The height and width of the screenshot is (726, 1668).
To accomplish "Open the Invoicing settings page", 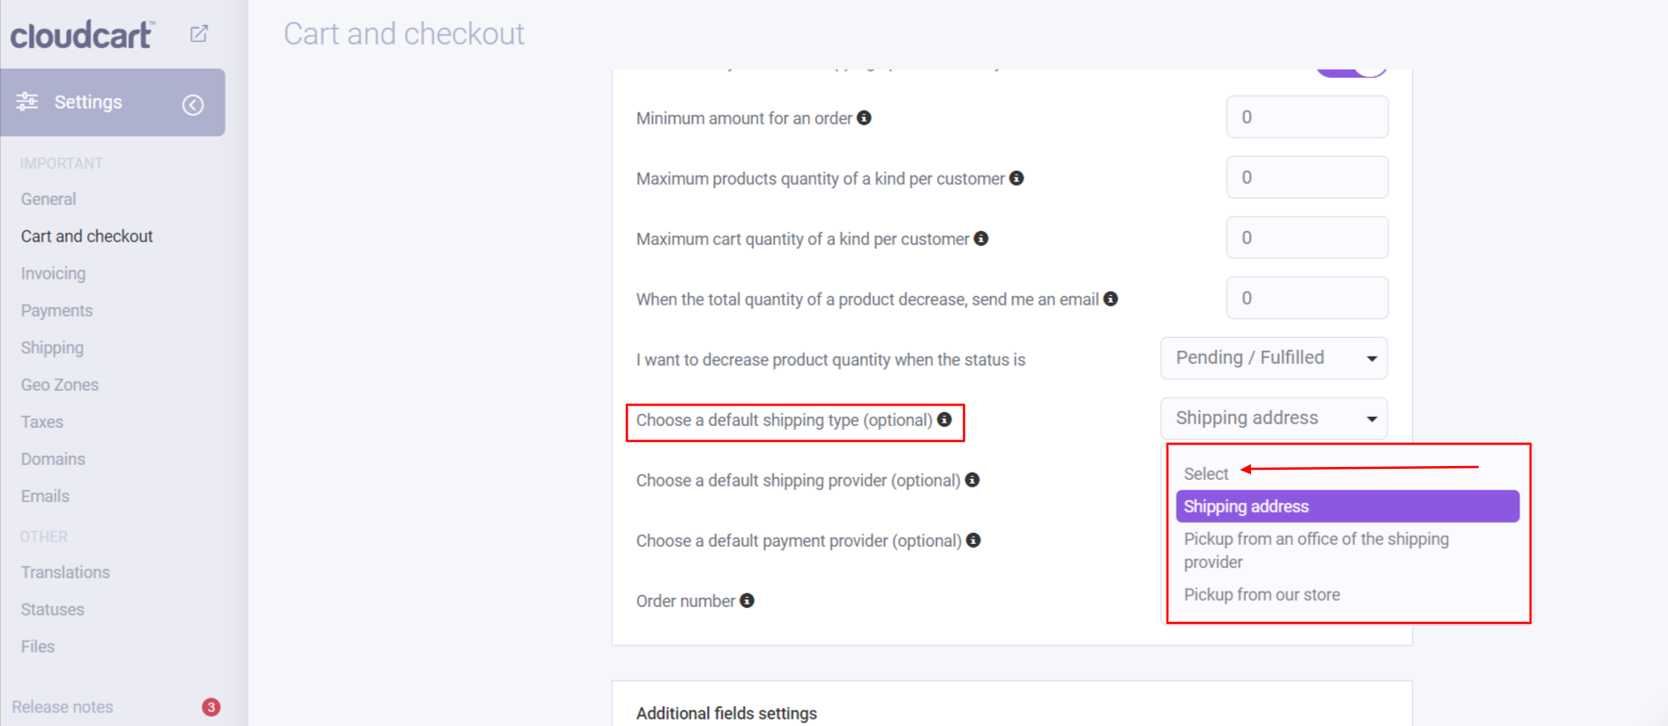I will pos(53,273).
